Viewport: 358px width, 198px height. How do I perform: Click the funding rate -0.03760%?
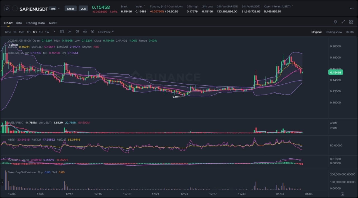[157, 11]
